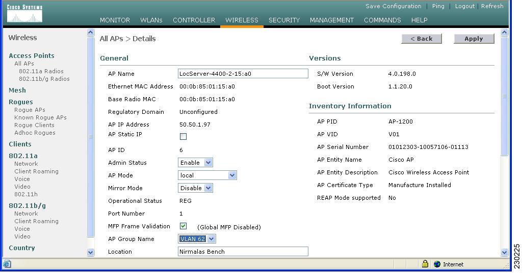
Task: Open 802.11b/g Radios in sidebar
Action: [x=44, y=79]
